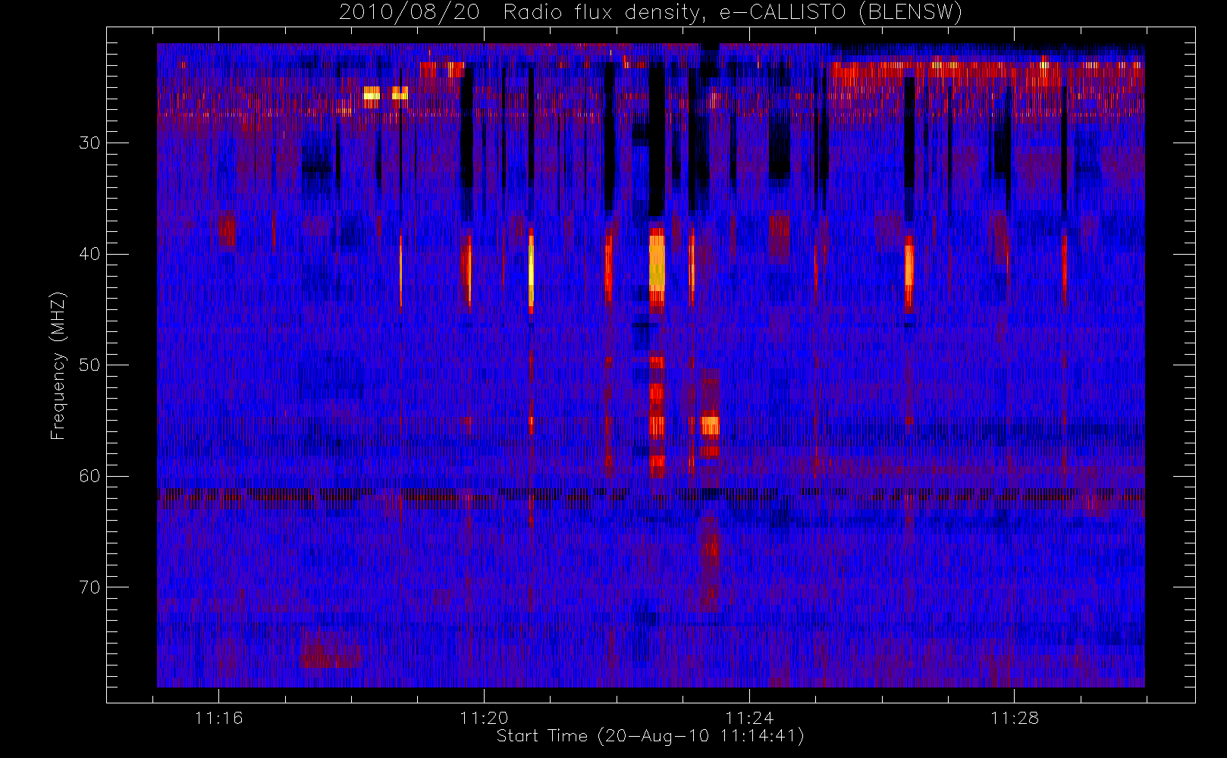Click the 40 MHz frequency tick label

coord(89,254)
